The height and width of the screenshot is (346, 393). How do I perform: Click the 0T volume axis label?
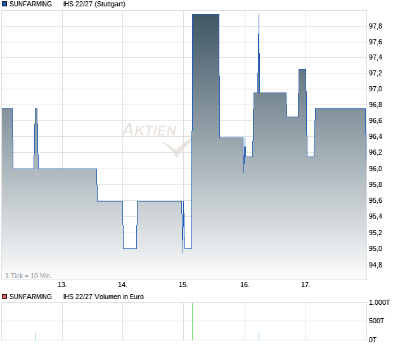(373, 340)
